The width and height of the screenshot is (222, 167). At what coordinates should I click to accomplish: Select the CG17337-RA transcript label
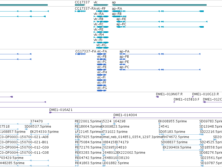tap(85, 9)
